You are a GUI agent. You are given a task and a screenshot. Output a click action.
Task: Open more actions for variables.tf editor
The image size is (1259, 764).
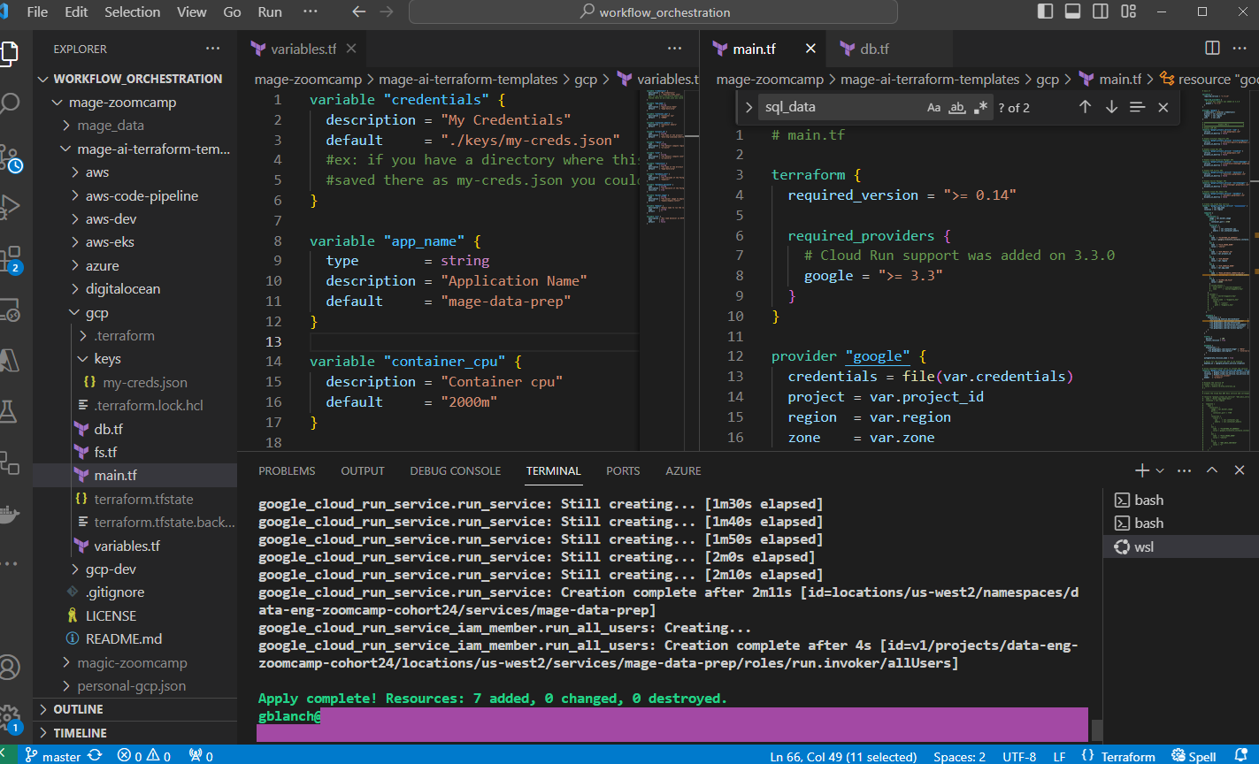point(675,49)
